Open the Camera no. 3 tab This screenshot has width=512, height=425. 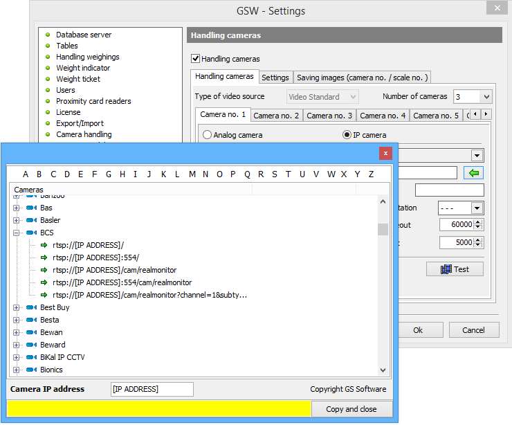[x=329, y=116]
